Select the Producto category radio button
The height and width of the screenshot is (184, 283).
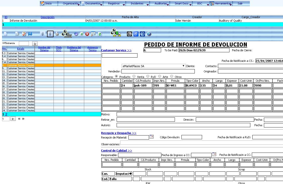coord(116,76)
